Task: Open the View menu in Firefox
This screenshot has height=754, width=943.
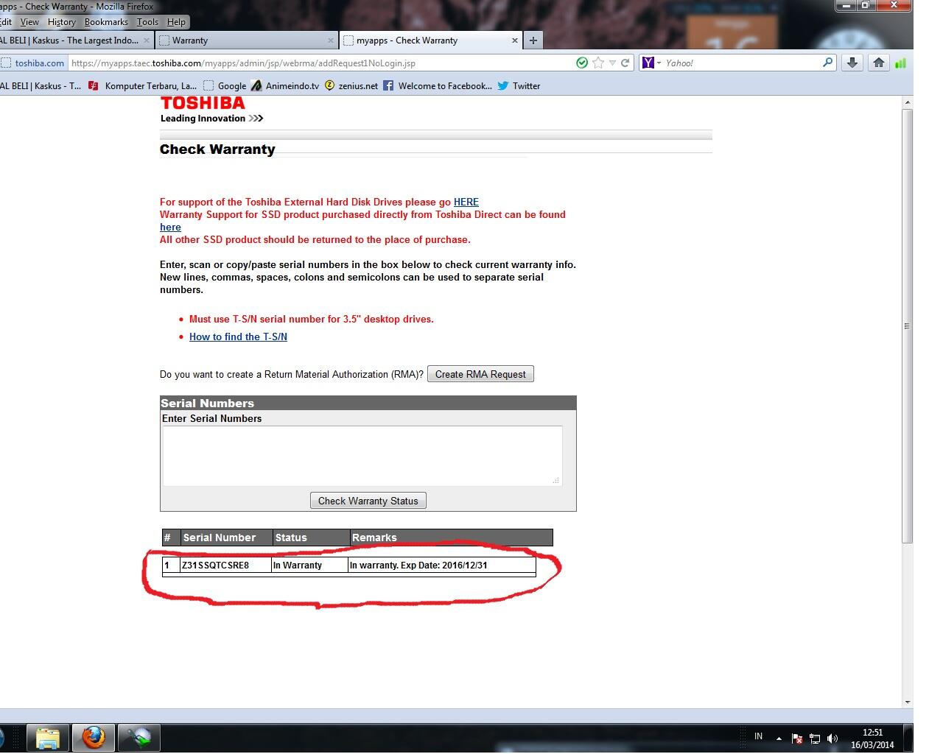Action: click(x=29, y=22)
